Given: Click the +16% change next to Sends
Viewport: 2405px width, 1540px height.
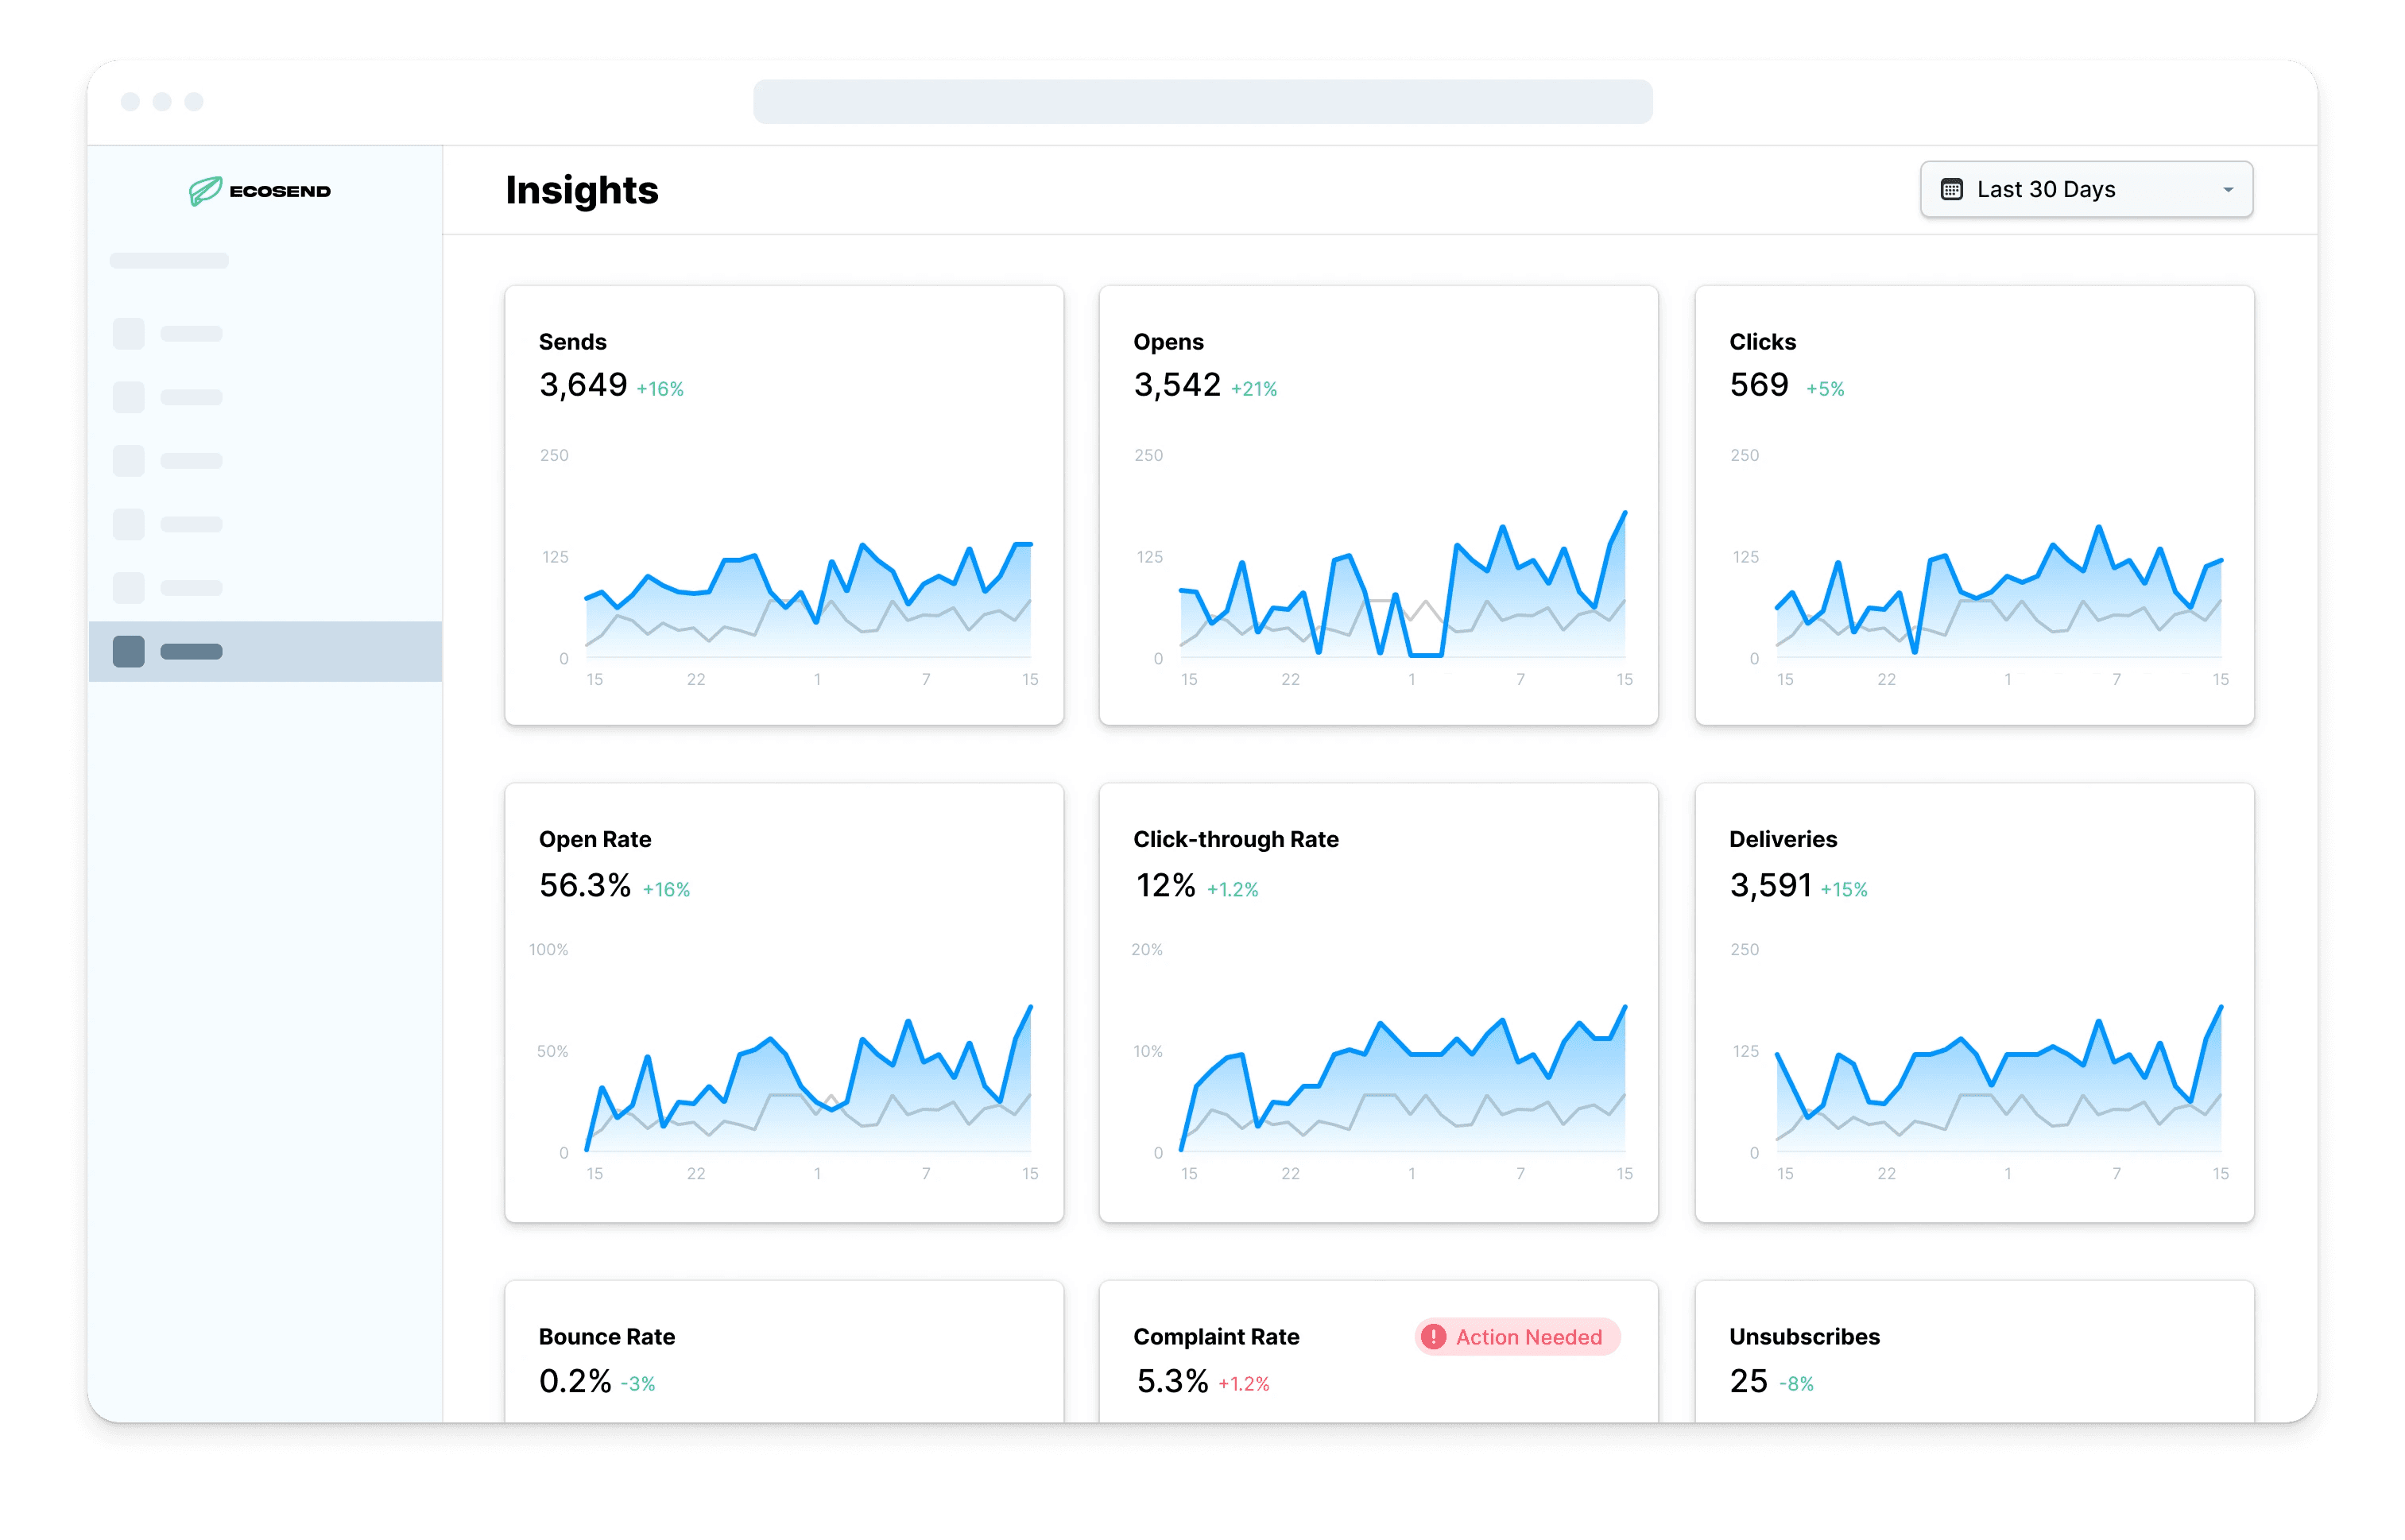Looking at the screenshot, I should tap(660, 389).
